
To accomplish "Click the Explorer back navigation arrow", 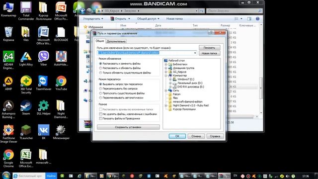I will (82, 11).
